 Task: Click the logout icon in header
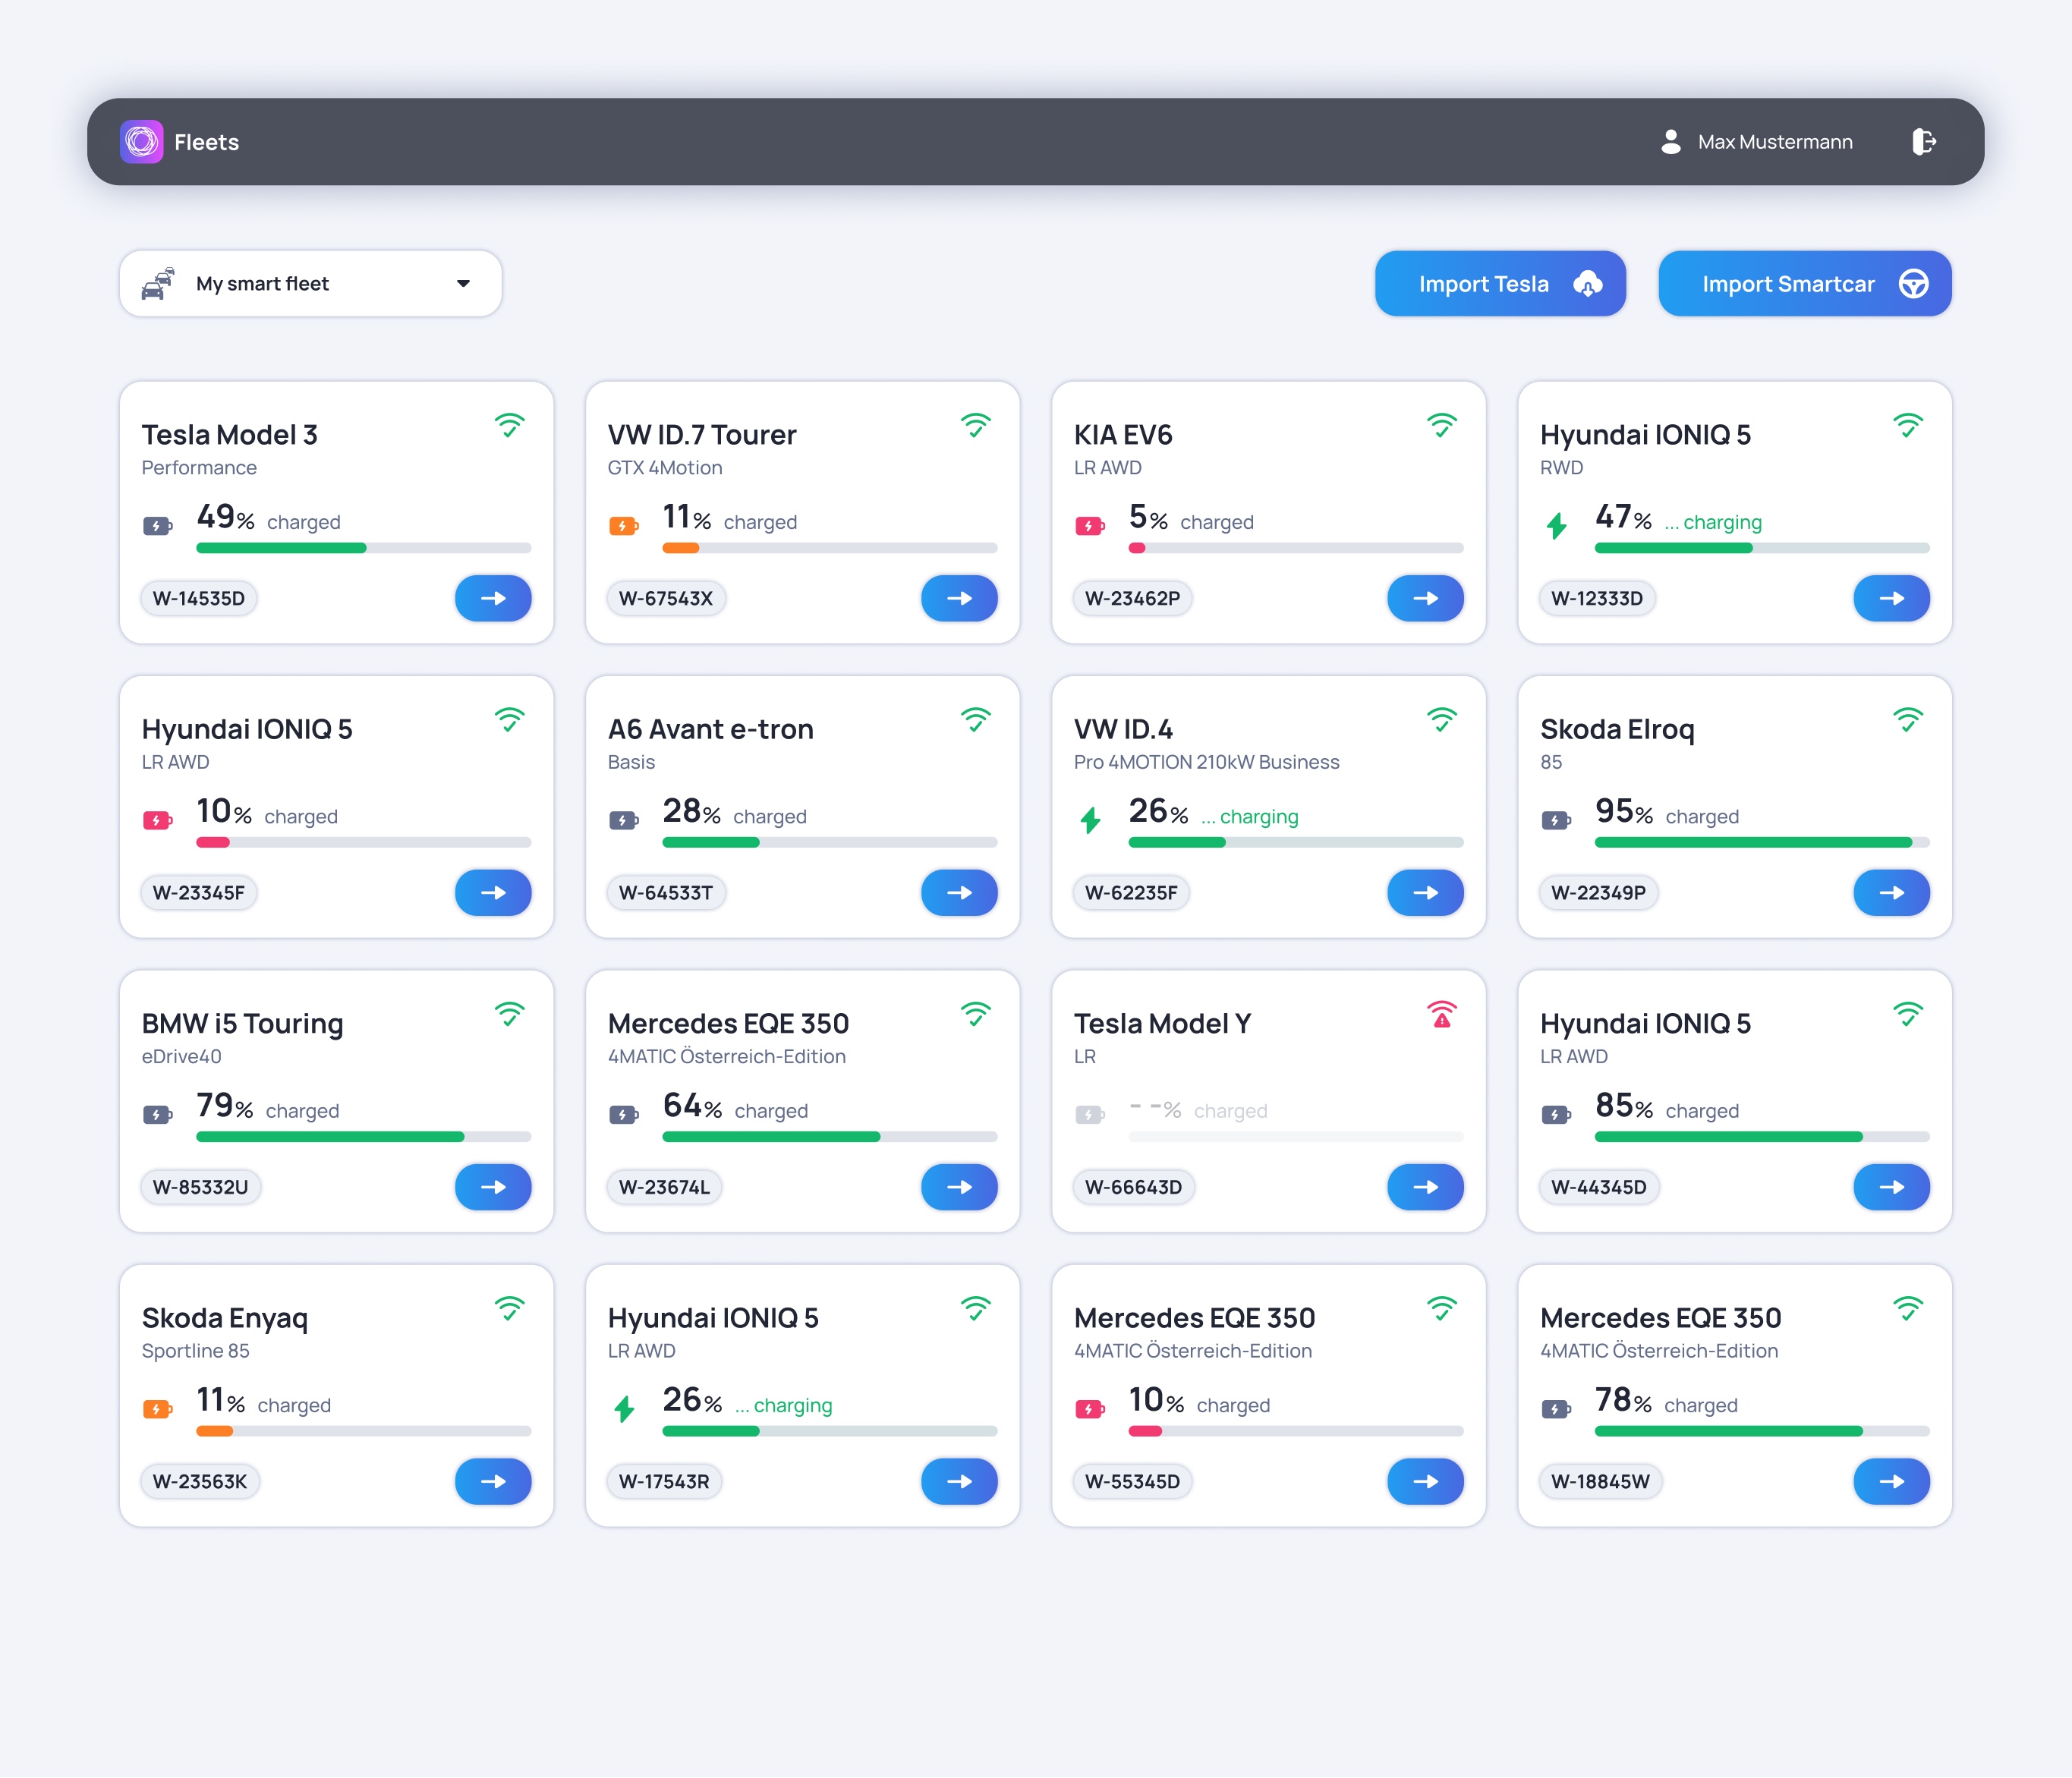[x=1923, y=142]
